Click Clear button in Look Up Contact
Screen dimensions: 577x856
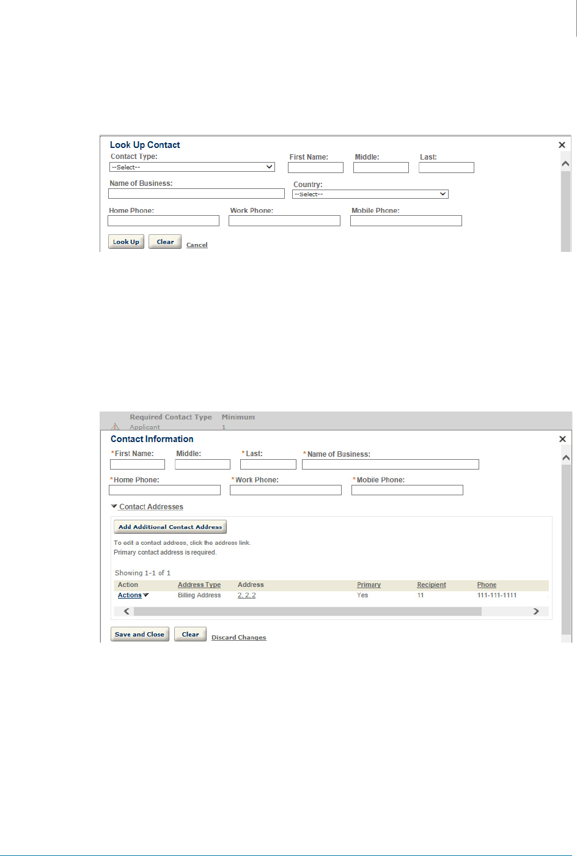pyautogui.click(x=165, y=242)
